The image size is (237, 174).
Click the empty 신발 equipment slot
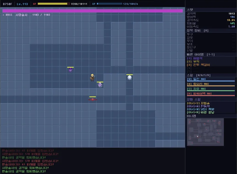coord(211,51)
